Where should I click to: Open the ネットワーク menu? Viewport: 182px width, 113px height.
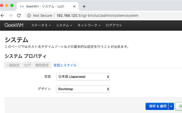(x=89, y=25)
